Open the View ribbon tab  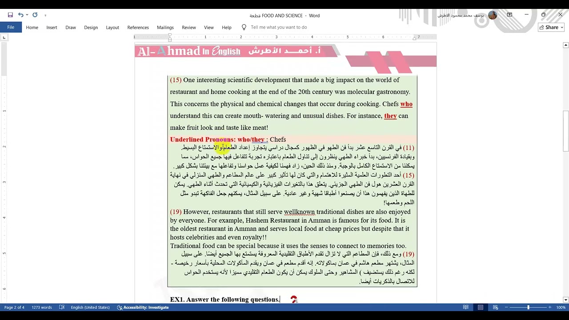point(209,27)
